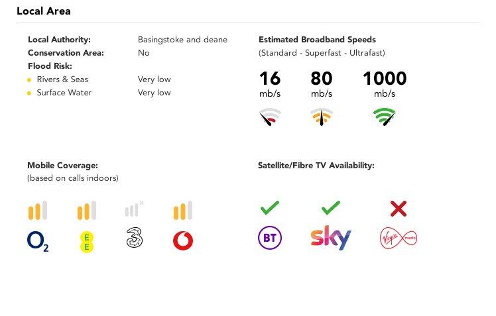The height and width of the screenshot is (316, 496).
Task: Click the Three network logo
Action: 135,238
